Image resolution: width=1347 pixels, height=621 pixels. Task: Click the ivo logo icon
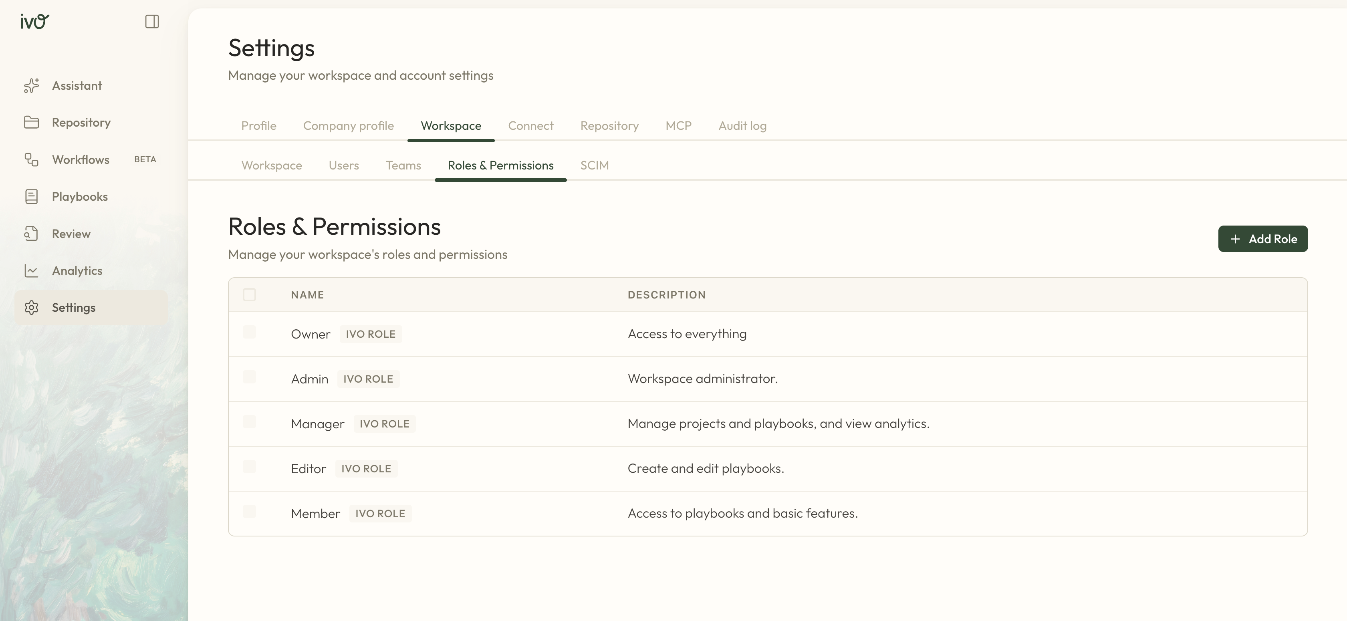coord(34,21)
